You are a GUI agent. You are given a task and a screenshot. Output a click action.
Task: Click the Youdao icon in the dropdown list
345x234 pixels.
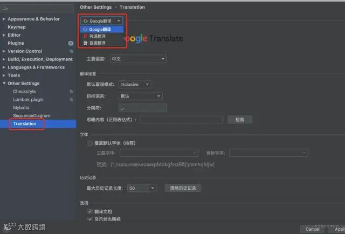(85, 36)
